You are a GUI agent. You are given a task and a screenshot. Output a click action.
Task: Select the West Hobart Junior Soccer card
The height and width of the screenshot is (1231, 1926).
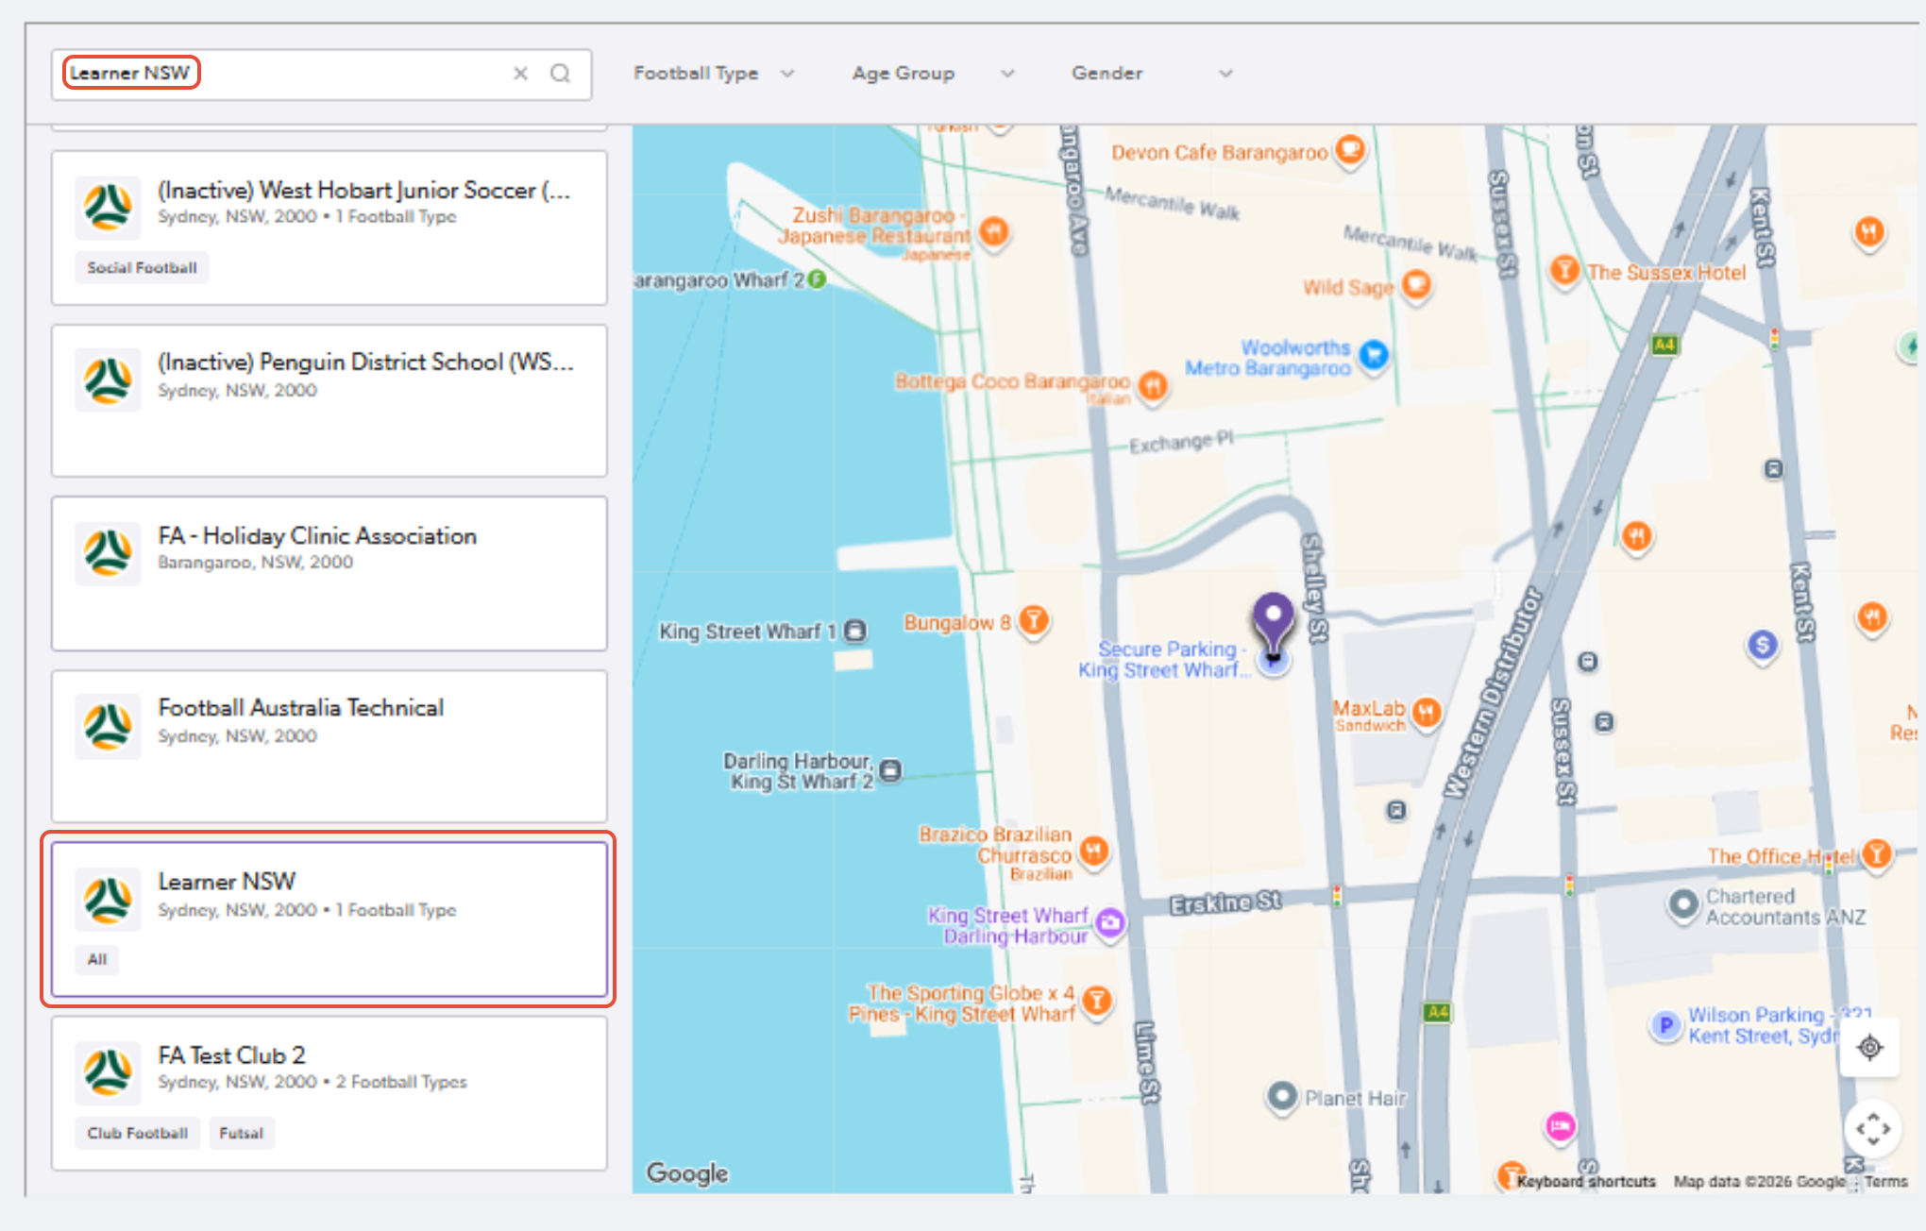tap(329, 228)
